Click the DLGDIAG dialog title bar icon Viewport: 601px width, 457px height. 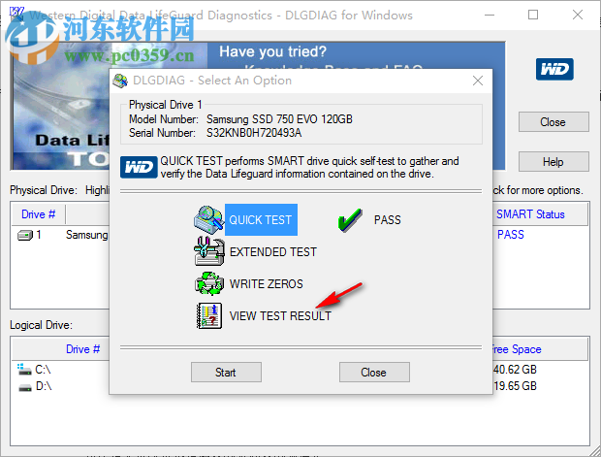point(120,81)
